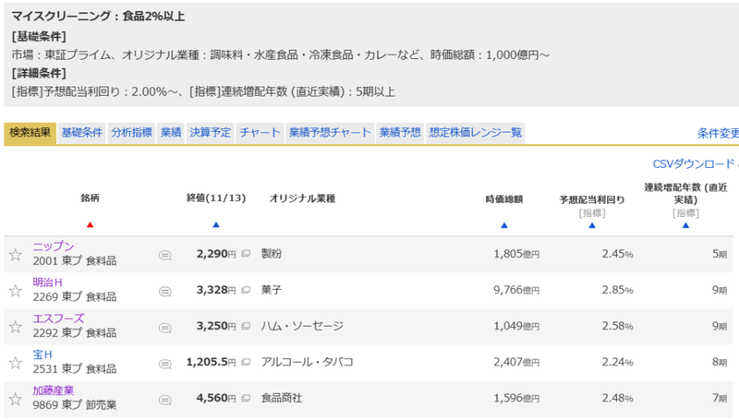The width and height of the screenshot is (739, 420).
Task: Sort by 銘柄 using red triangle
Action: point(90,225)
